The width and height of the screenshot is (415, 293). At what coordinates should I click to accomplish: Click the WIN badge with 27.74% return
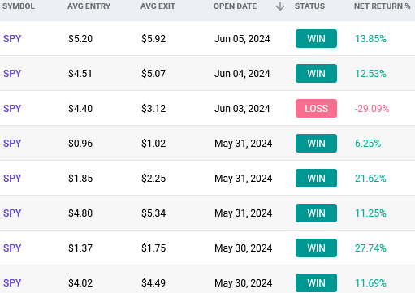tap(316, 248)
